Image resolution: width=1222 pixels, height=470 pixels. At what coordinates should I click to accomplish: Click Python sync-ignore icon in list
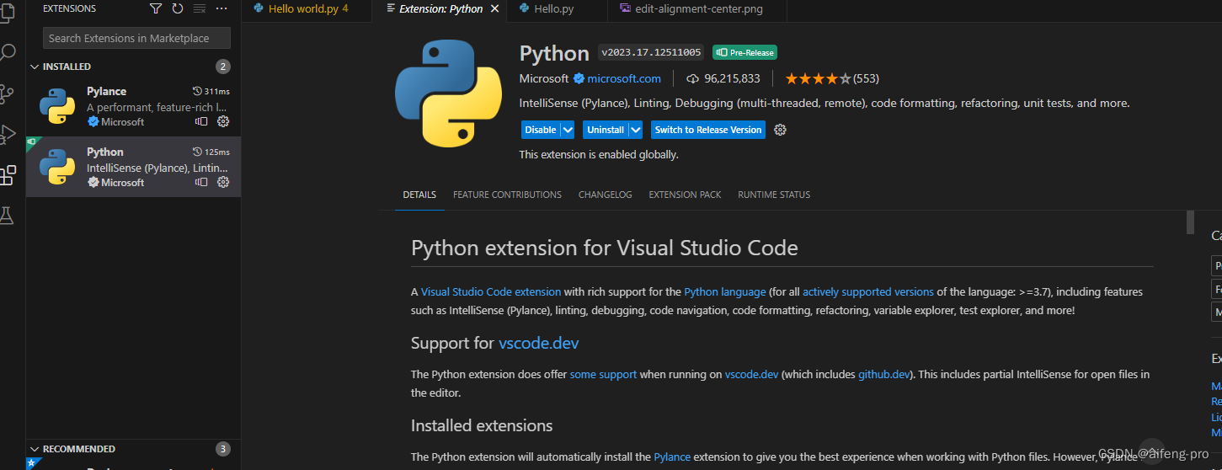click(x=201, y=182)
